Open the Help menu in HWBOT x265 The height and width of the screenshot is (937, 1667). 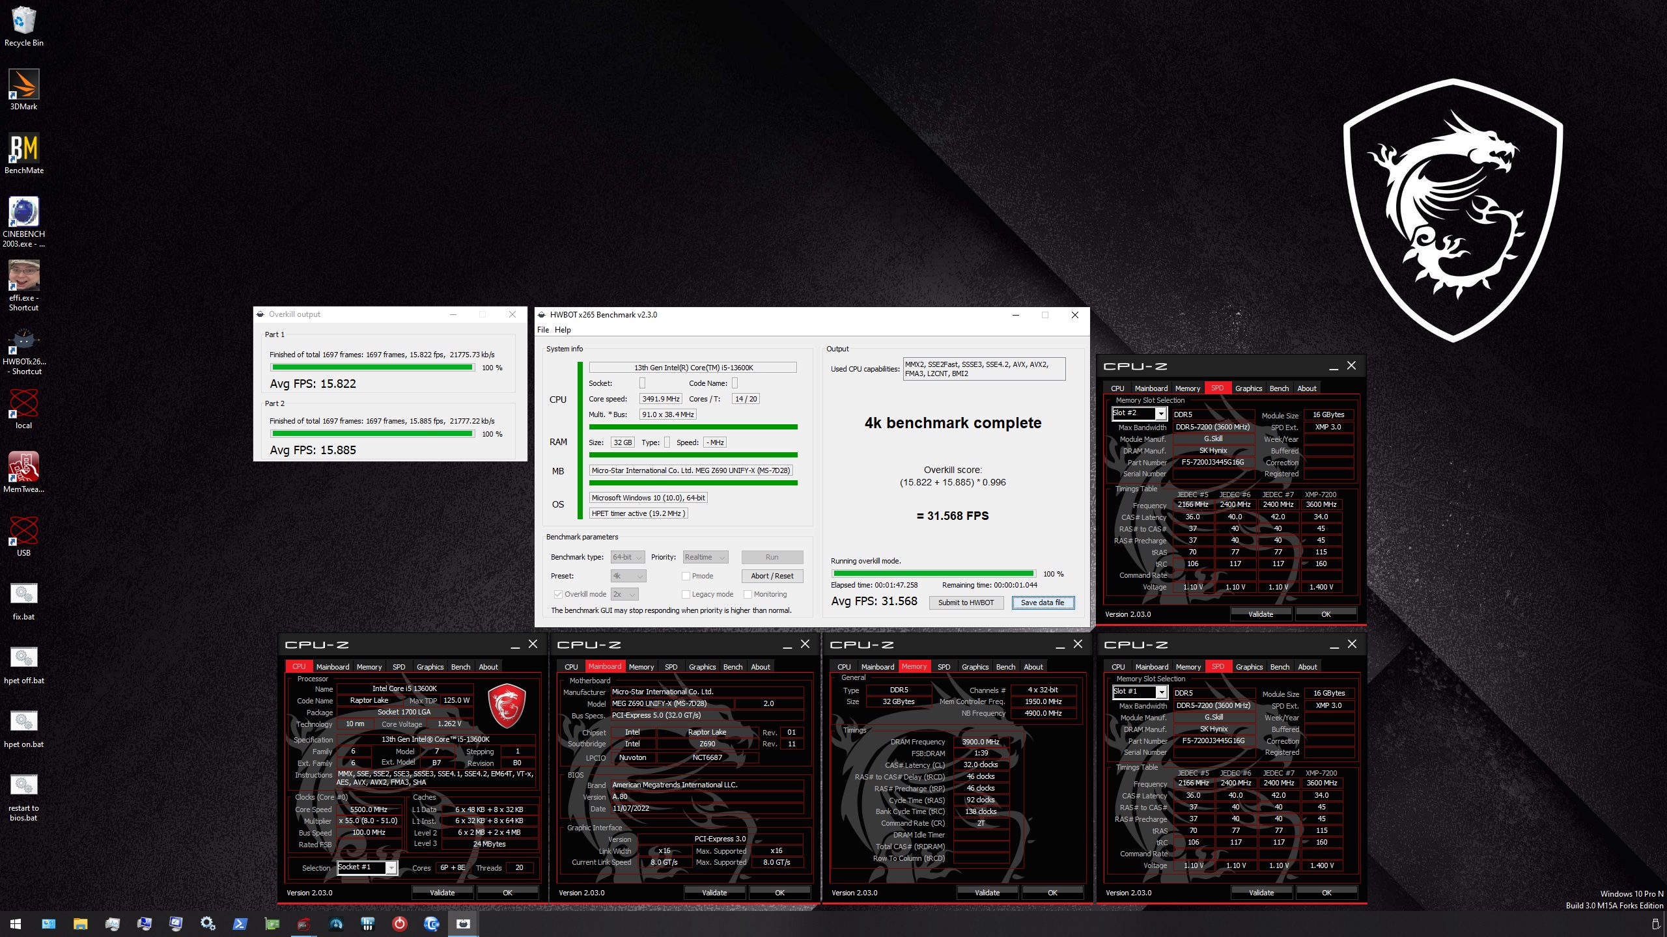click(563, 330)
